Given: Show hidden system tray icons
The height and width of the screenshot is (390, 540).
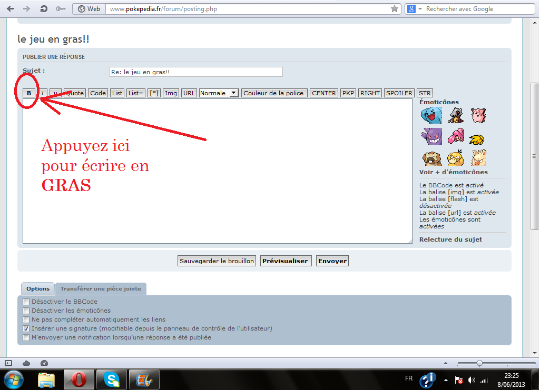Looking at the screenshot, I should click(446, 379).
